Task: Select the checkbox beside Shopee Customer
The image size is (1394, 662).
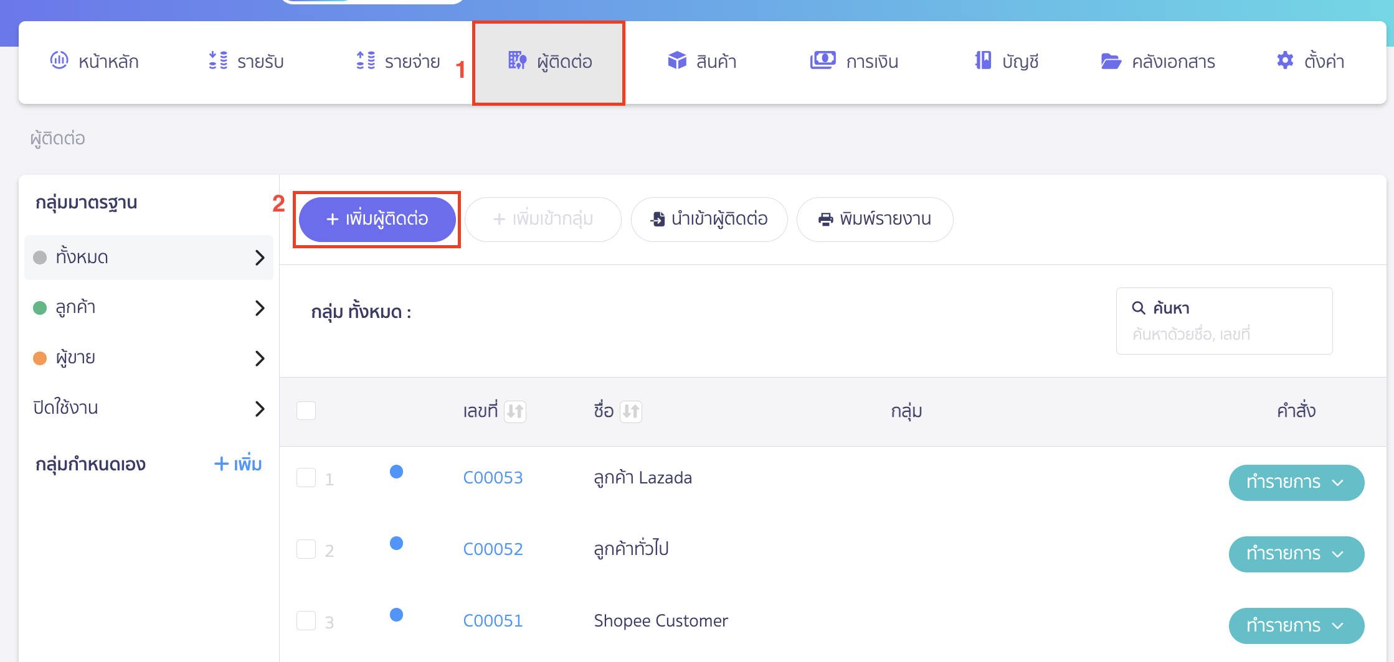Action: [x=306, y=620]
